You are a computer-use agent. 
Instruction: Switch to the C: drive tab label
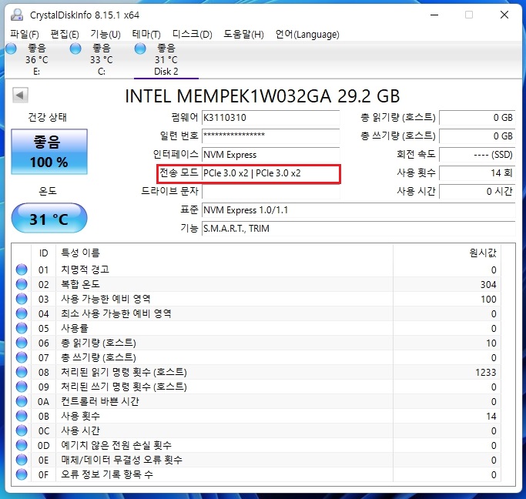point(102,72)
